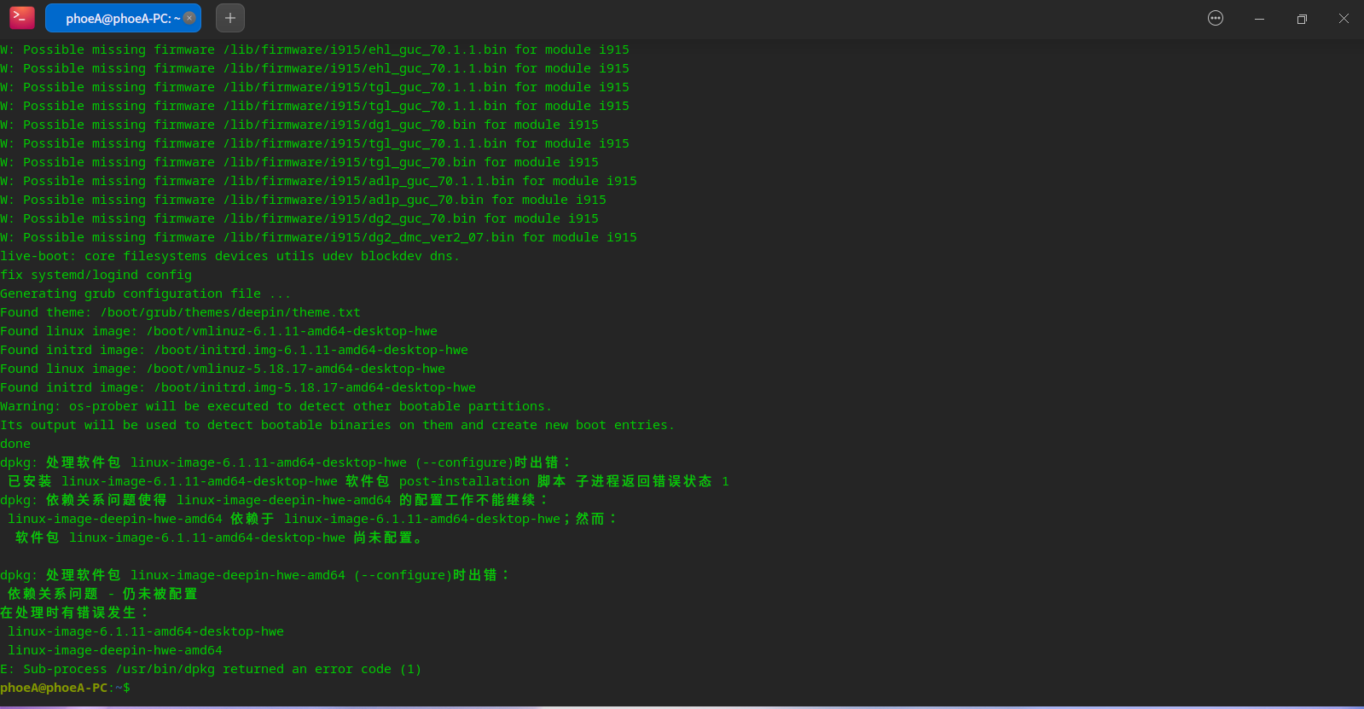This screenshot has height=709, width=1364.
Task: Click the 'done' output line
Action: [15, 444]
